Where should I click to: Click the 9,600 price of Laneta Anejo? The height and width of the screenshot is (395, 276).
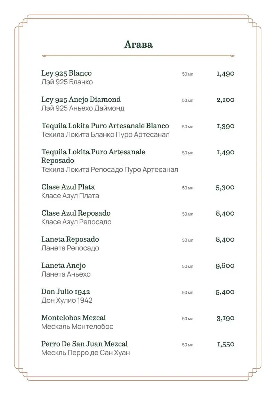pos(225,266)
